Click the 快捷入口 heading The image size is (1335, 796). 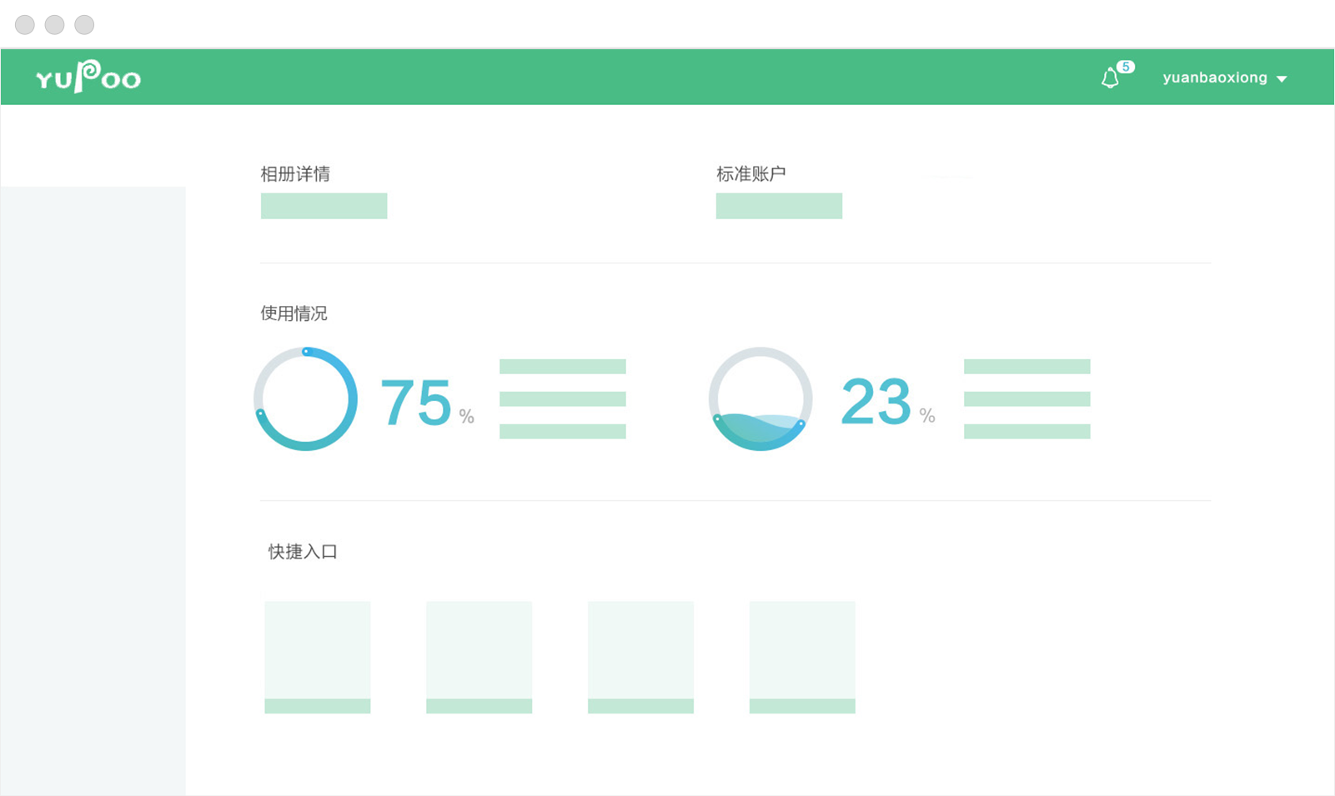pos(303,552)
